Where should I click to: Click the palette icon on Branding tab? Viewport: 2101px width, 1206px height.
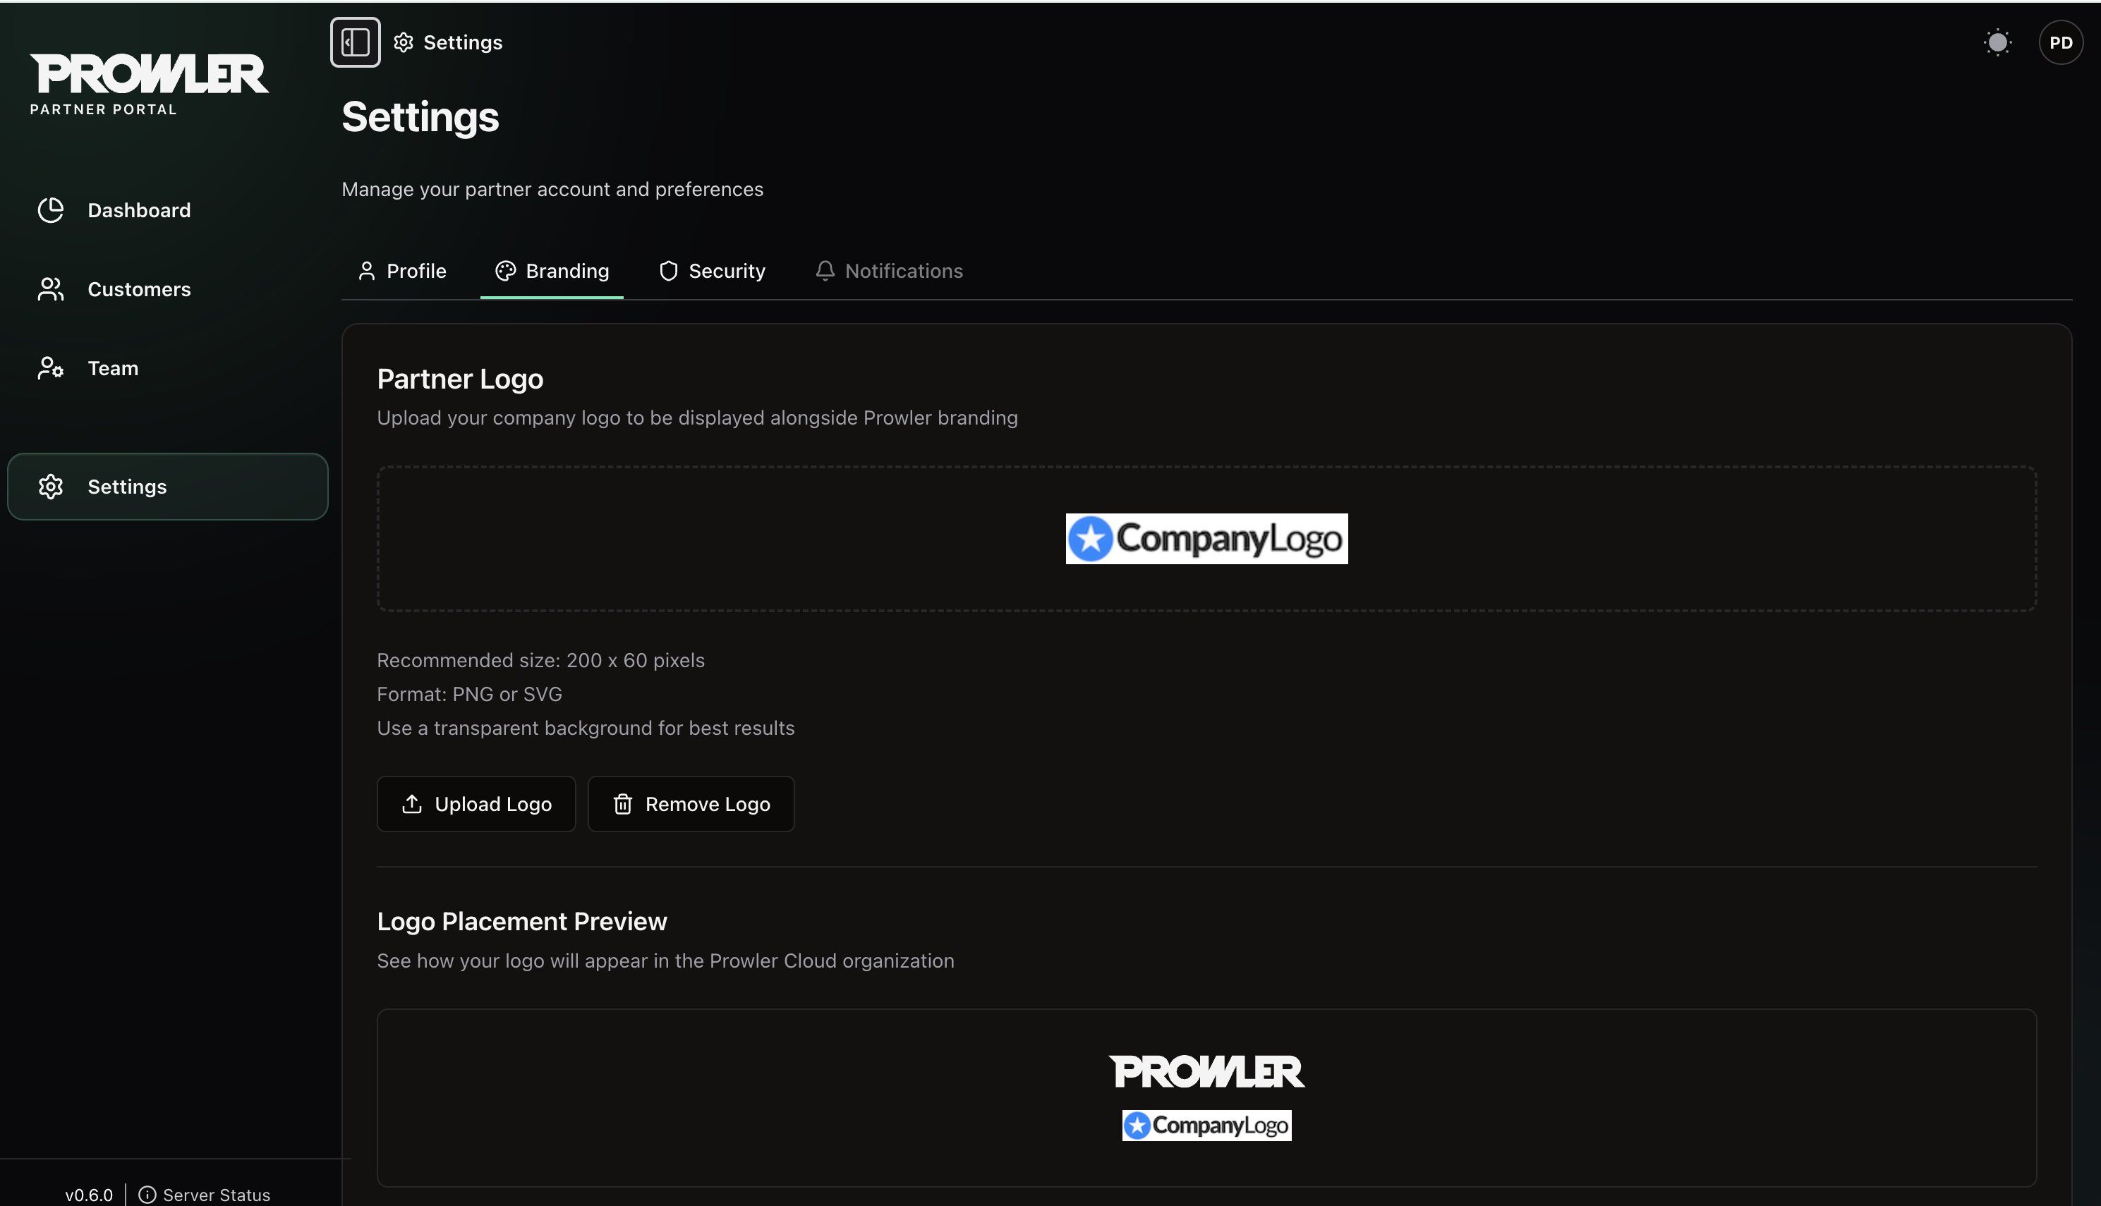pos(505,271)
